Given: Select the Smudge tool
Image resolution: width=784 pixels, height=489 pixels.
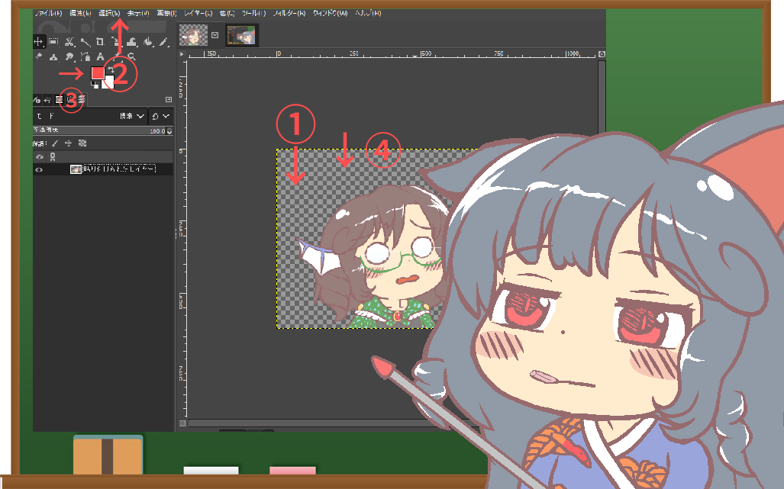Looking at the screenshot, I should pyautogui.click(x=69, y=57).
